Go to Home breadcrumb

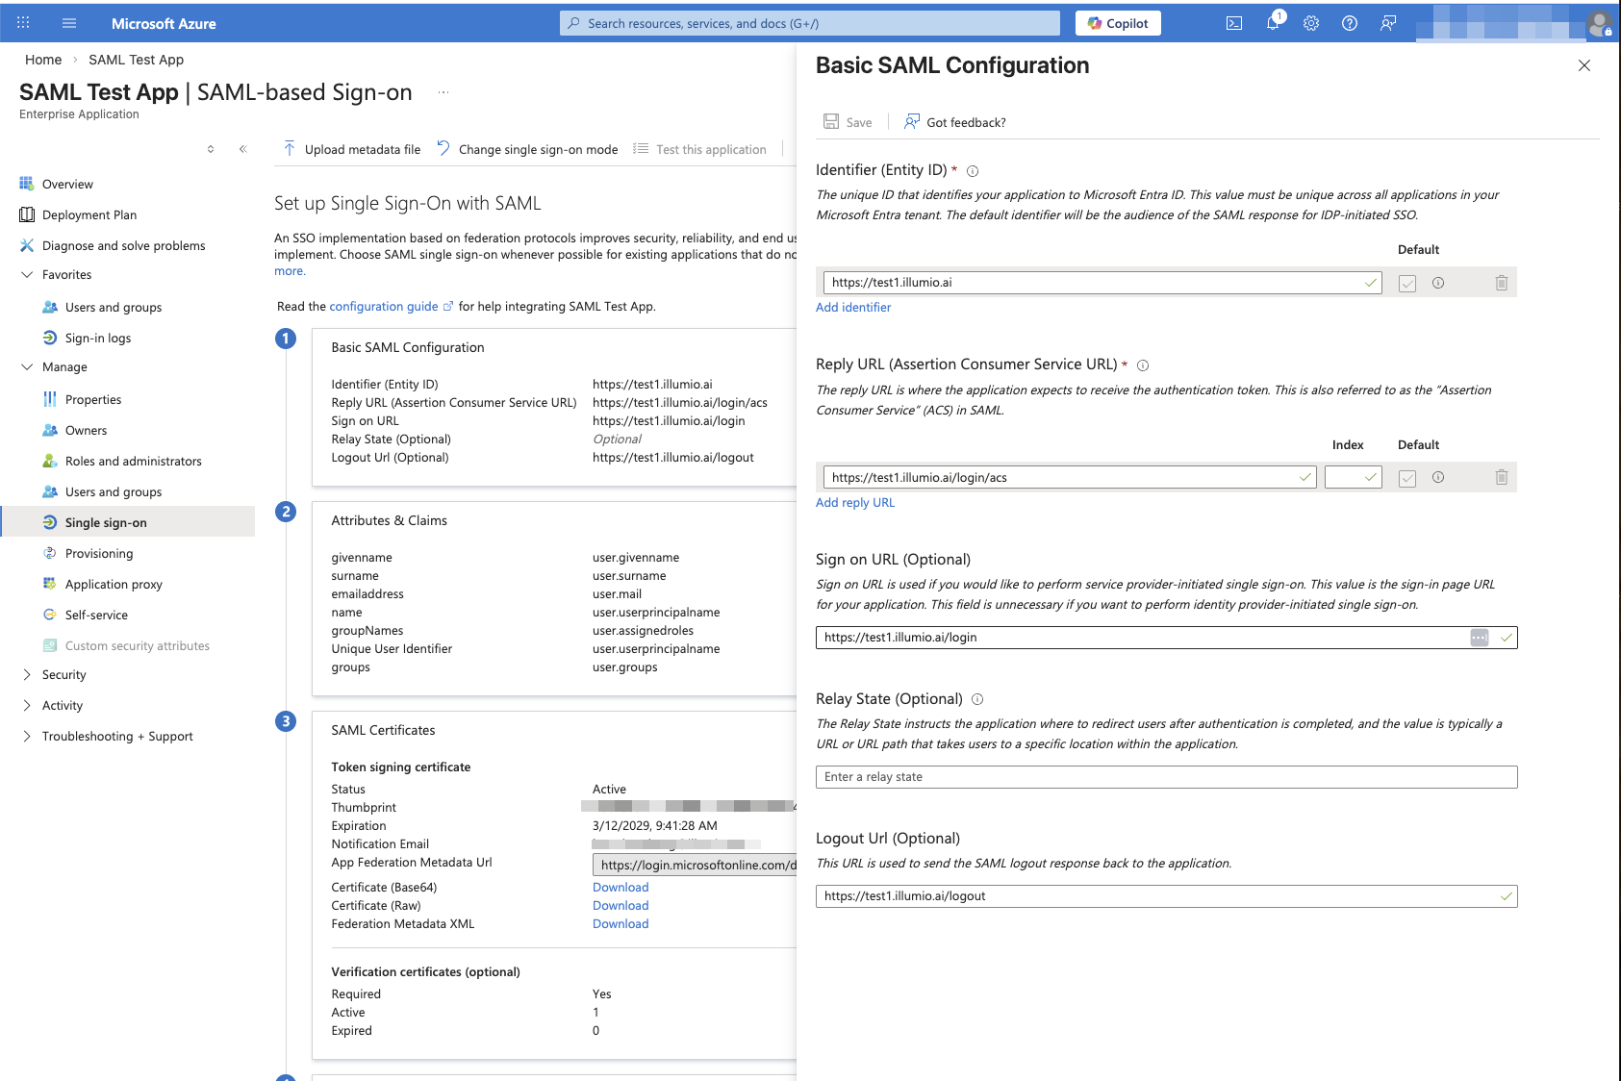coord(43,60)
